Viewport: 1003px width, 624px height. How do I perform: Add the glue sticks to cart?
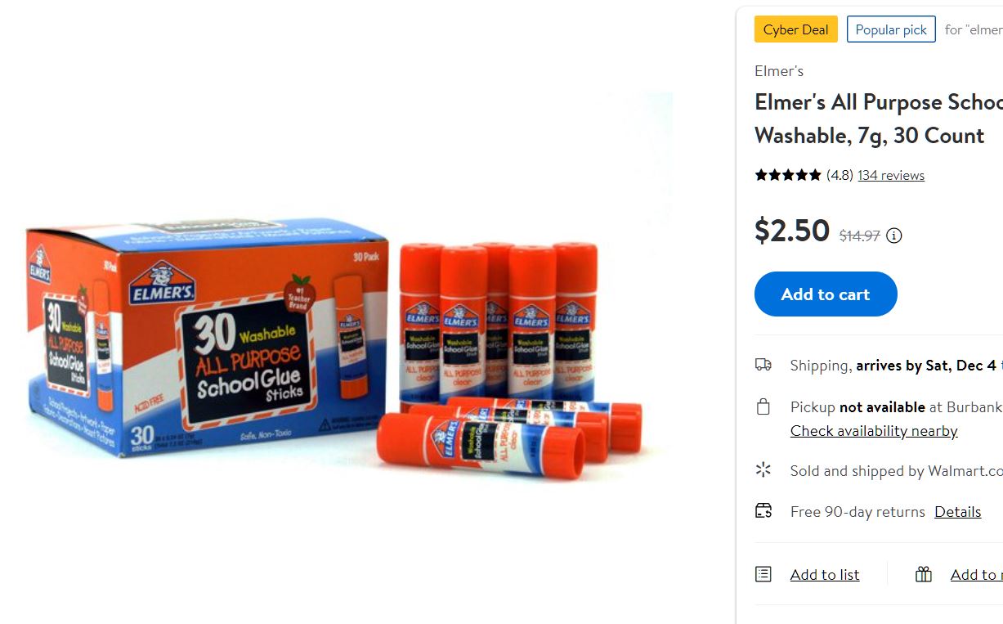826,294
